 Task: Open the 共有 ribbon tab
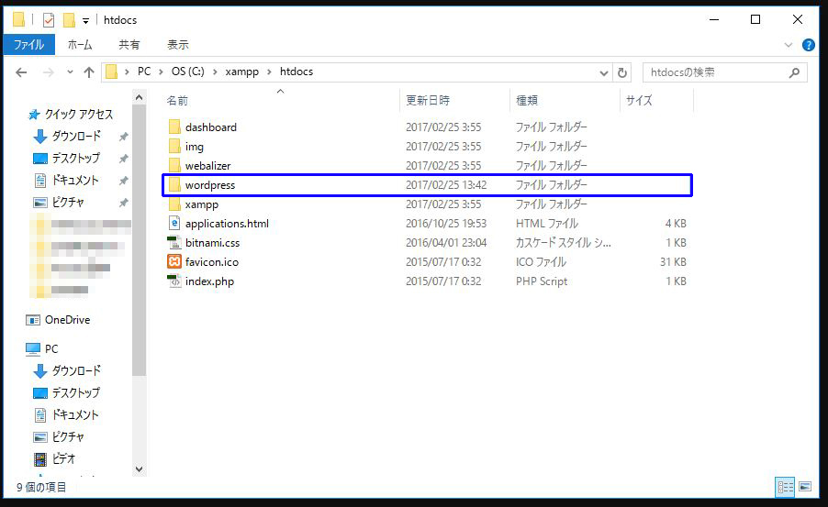[129, 45]
